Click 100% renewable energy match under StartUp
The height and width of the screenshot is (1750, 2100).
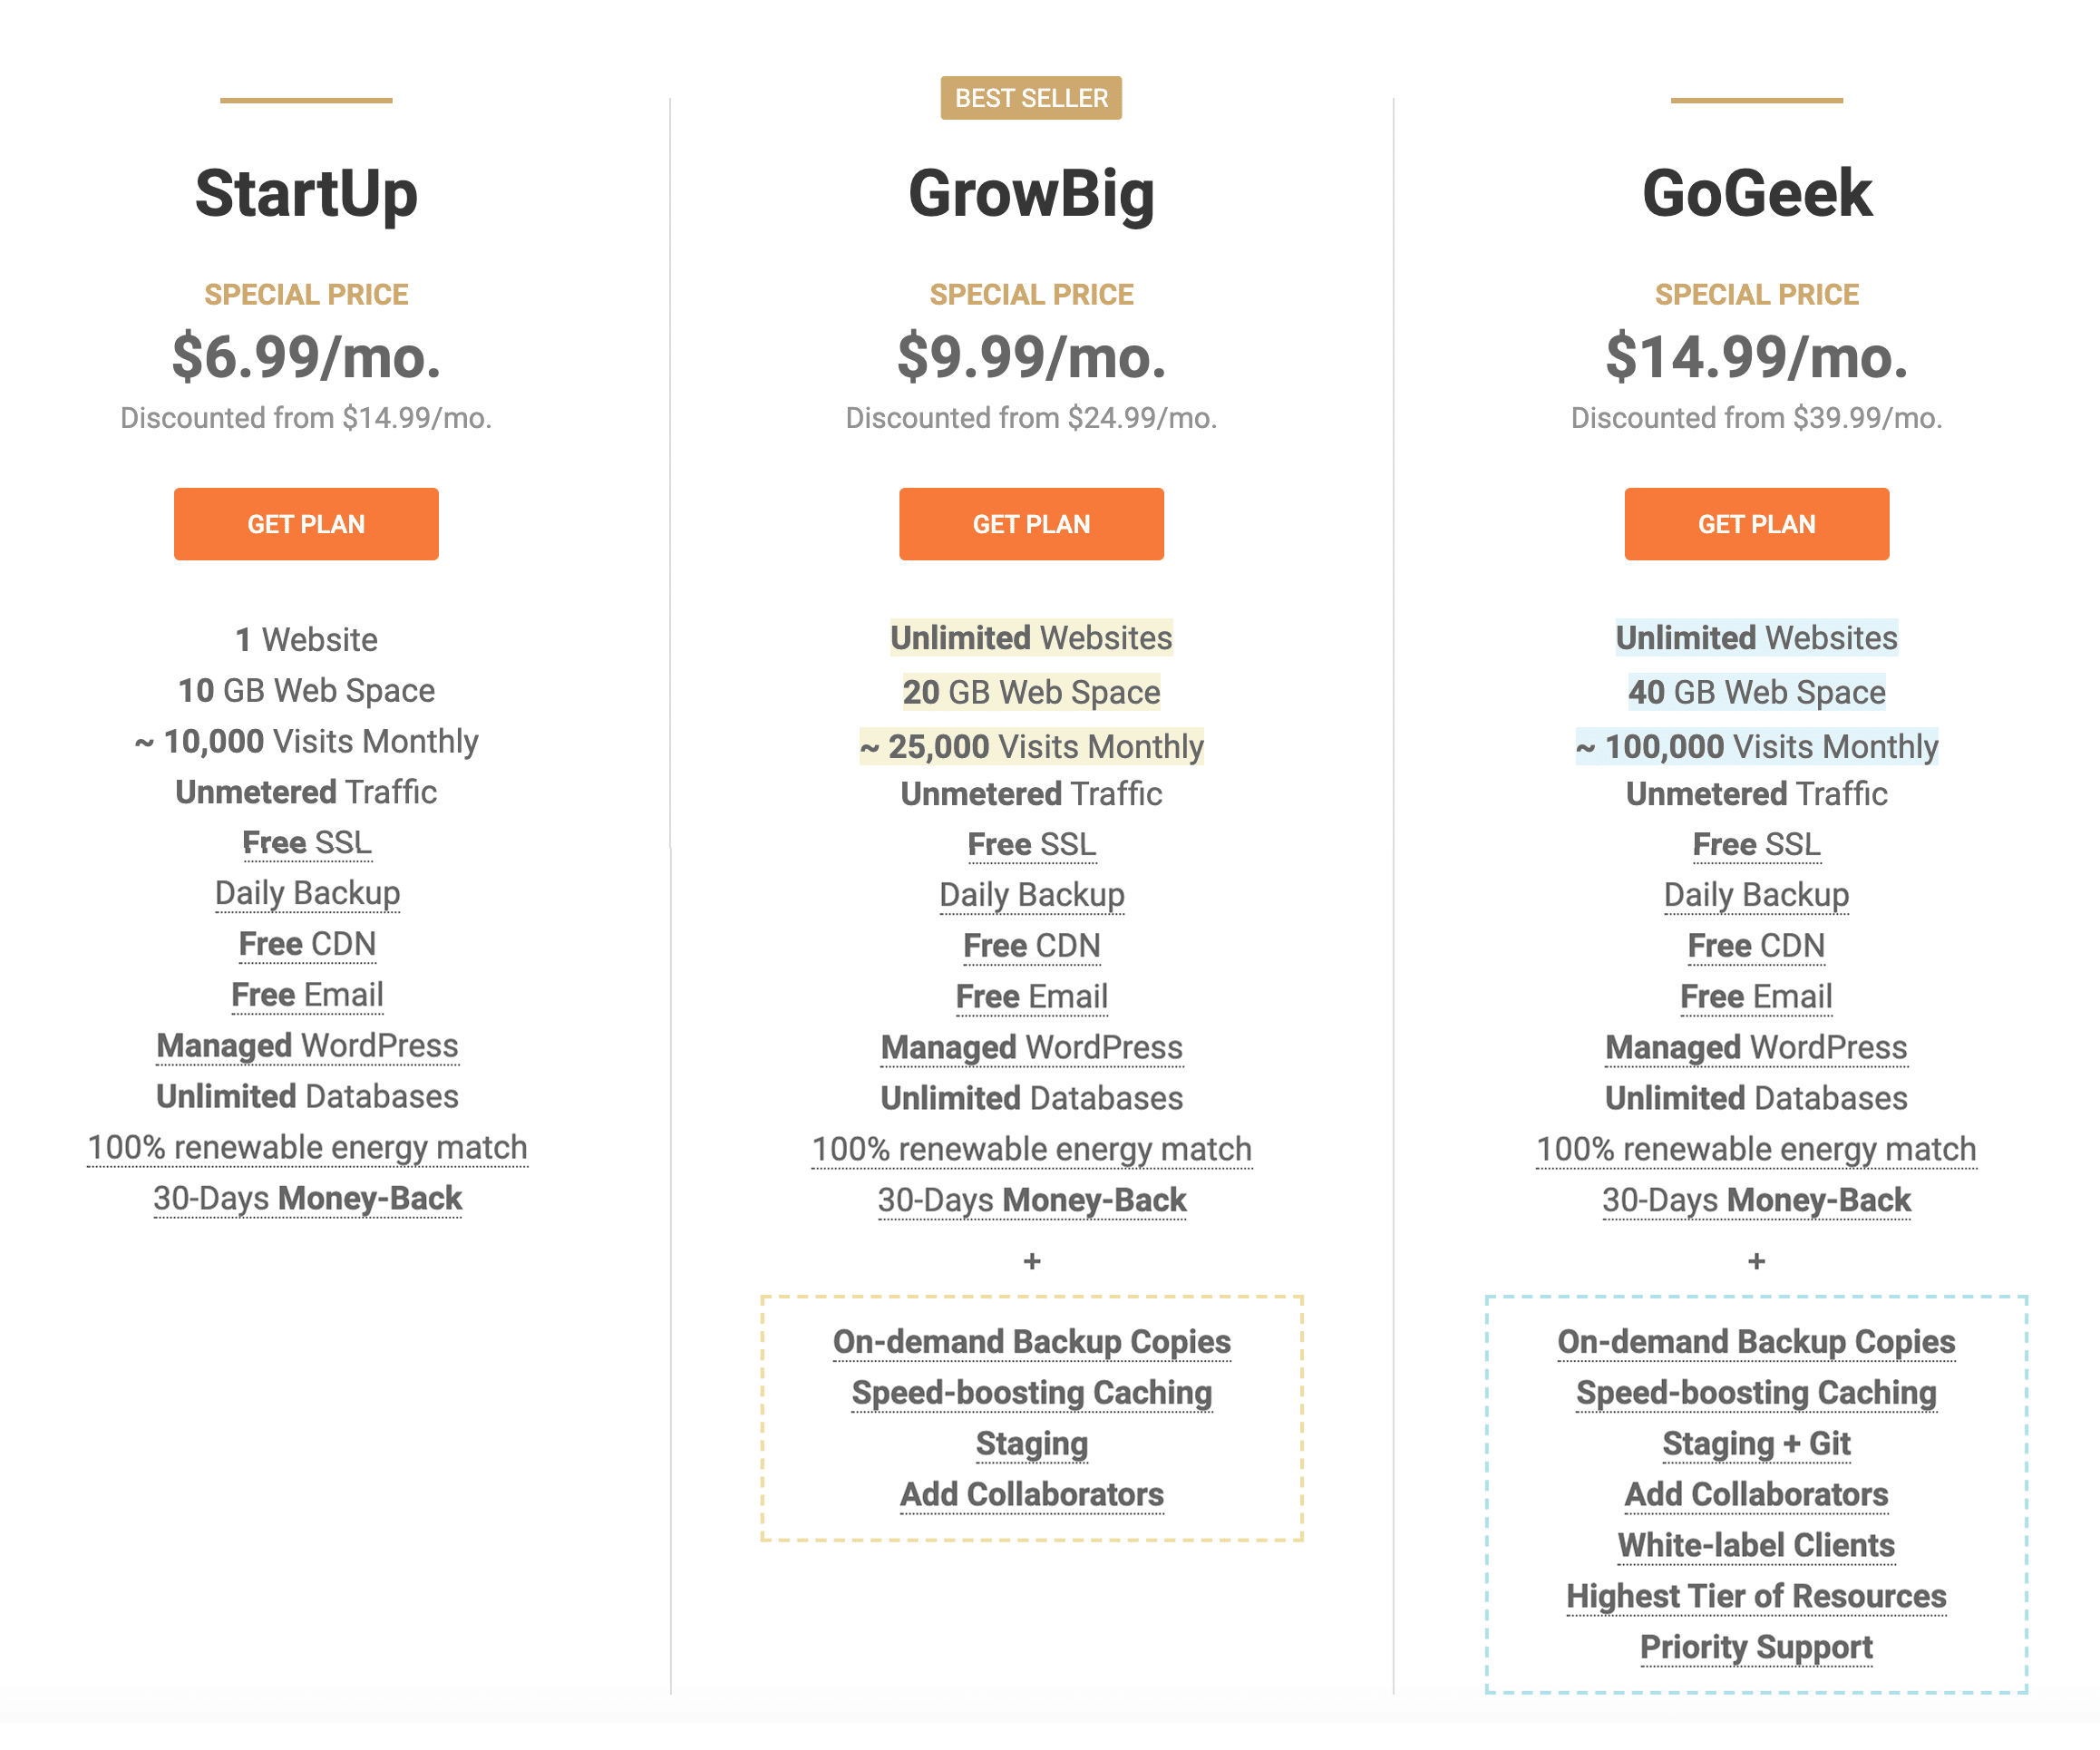click(307, 1147)
